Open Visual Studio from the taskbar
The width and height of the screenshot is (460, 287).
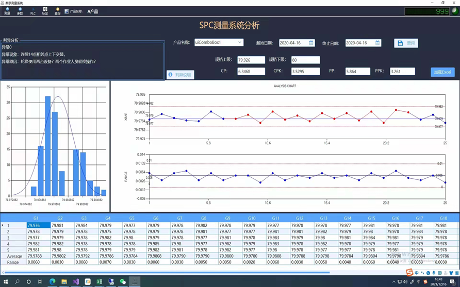[x=76, y=282]
